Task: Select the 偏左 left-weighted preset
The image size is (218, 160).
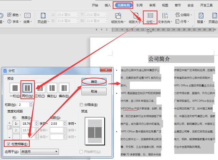Action: [52, 90]
